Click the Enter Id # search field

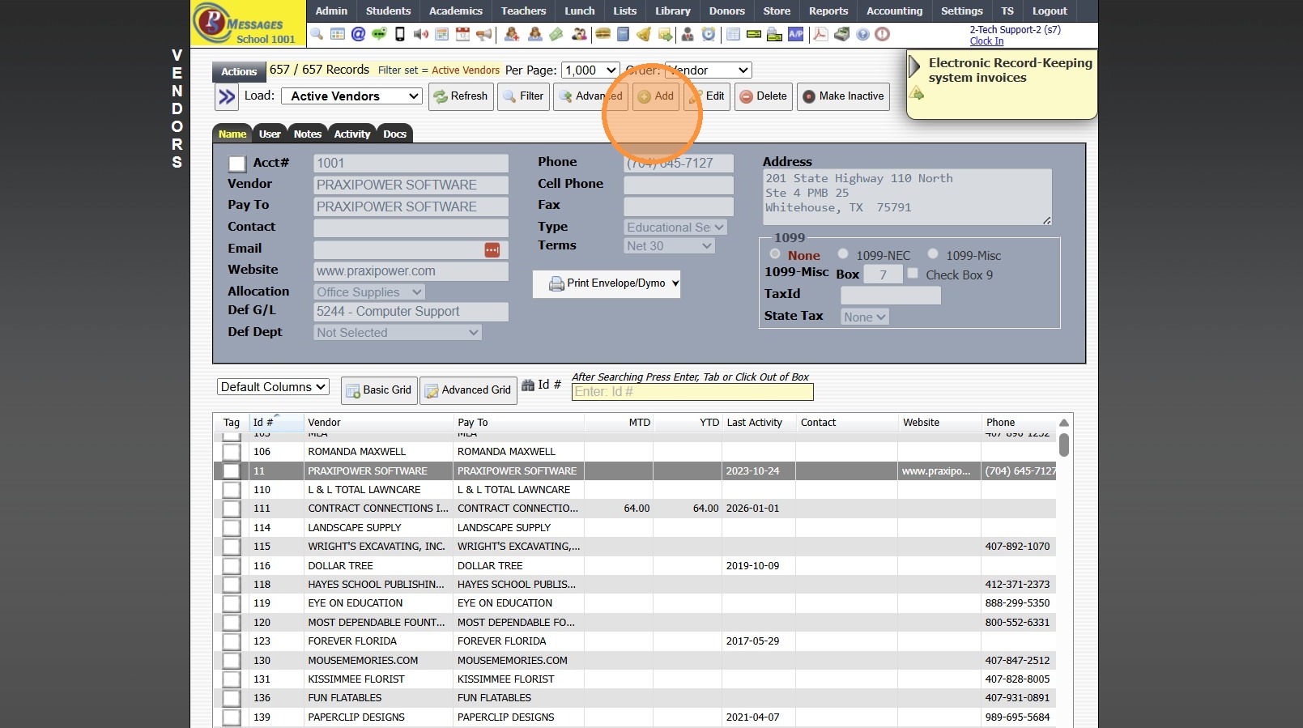[x=692, y=392]
